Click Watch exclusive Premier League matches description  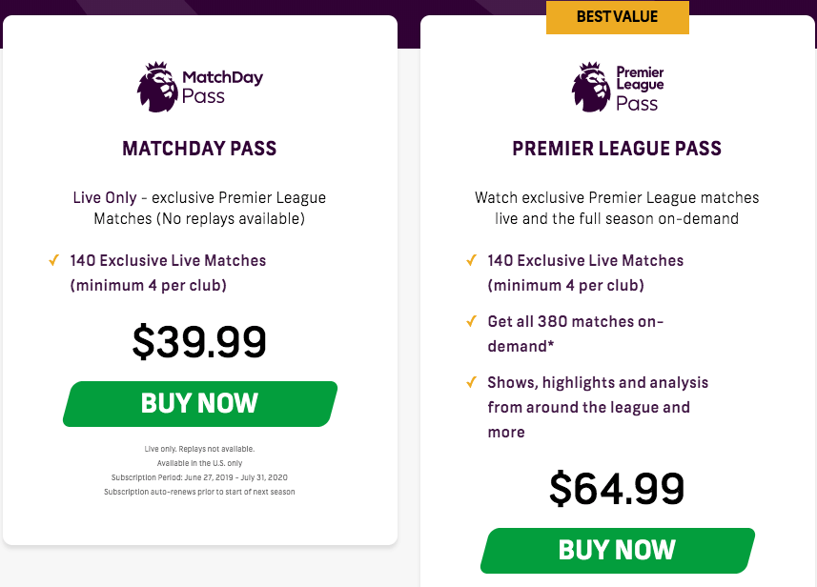click(x=617, y=209)
